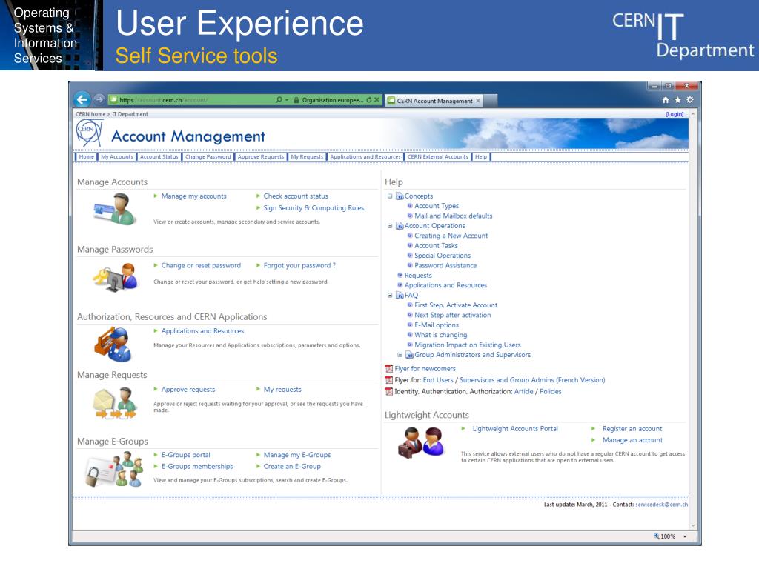Open favorites star icon

(677, 100)
